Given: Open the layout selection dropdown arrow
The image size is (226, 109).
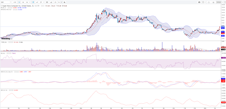Looking at the screenshot, I should [205, 2].
